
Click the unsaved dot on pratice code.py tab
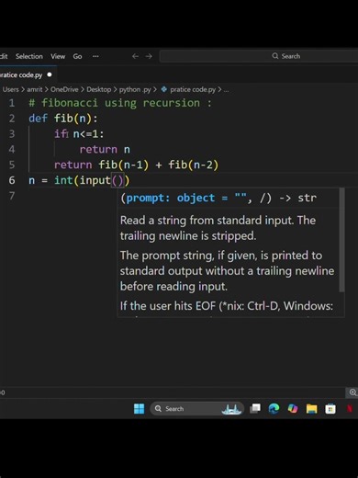[50, 74]
